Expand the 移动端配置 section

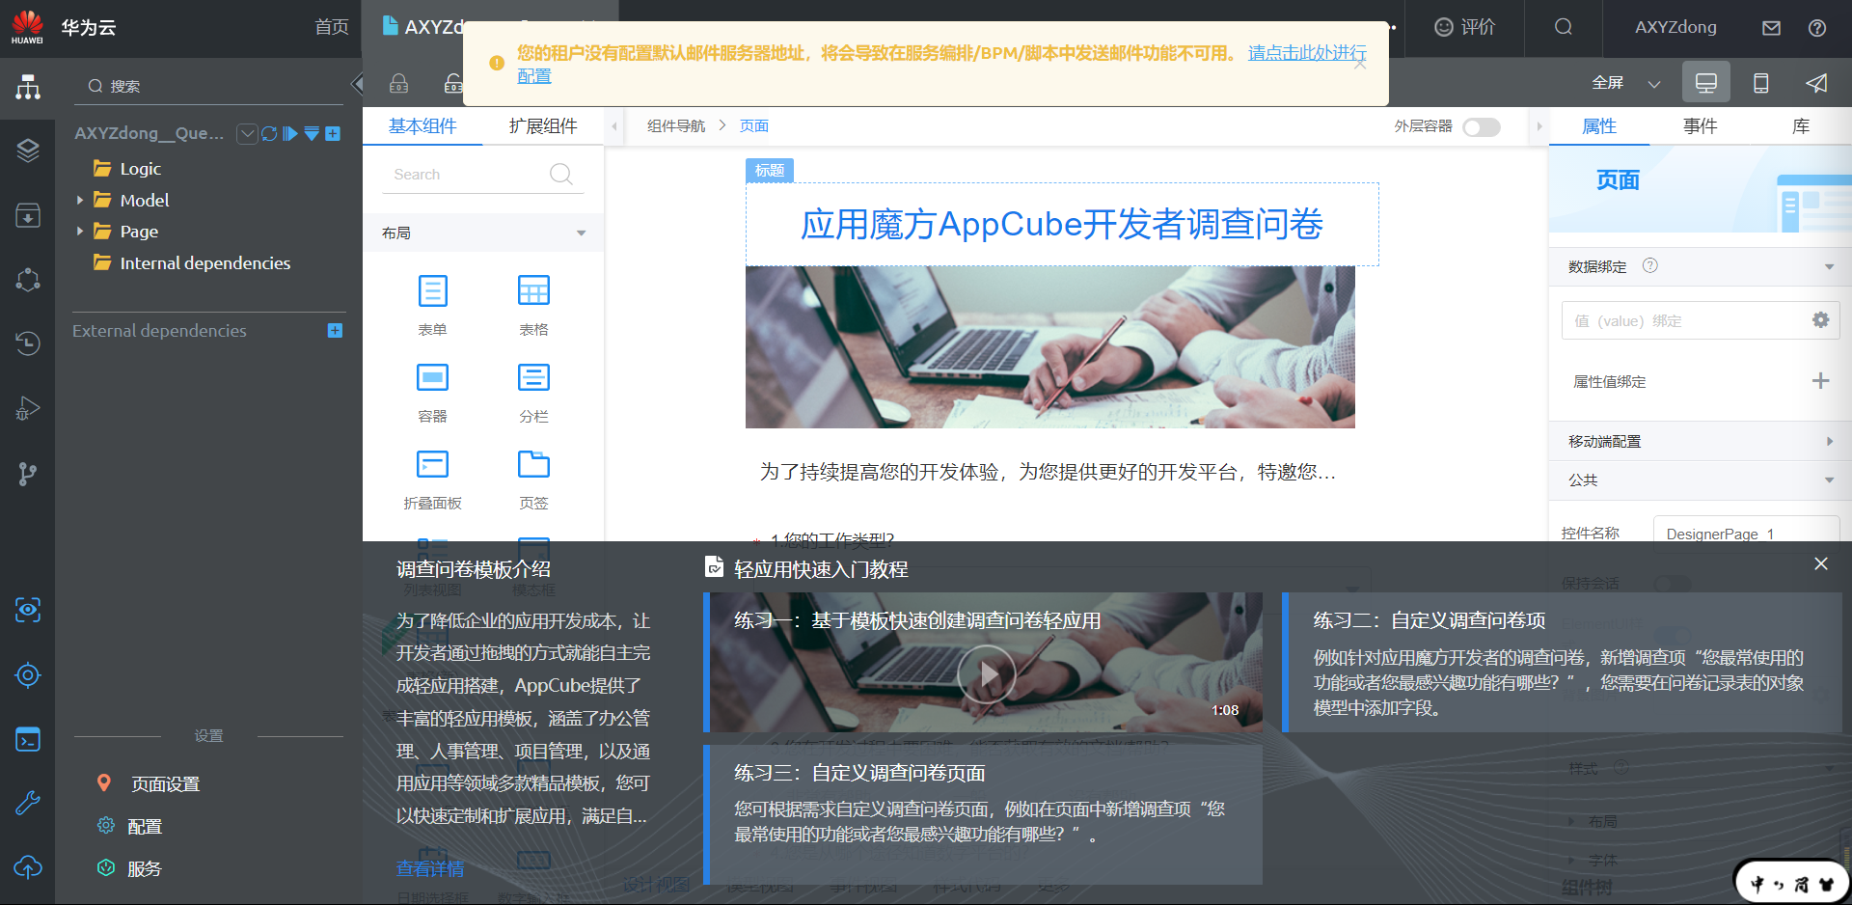(x=1829, y=442)
